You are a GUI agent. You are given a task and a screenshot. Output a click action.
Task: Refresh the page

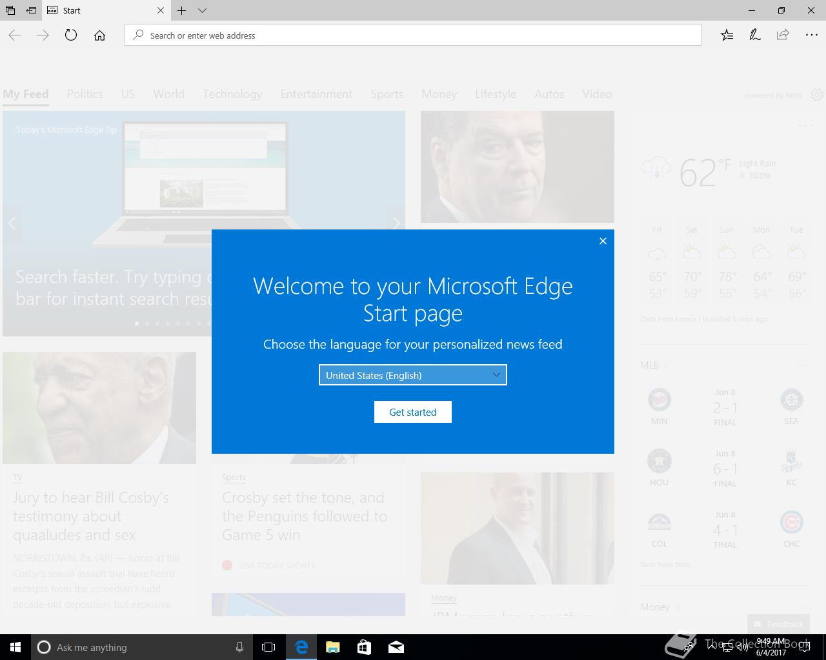(x=71, y=35)
